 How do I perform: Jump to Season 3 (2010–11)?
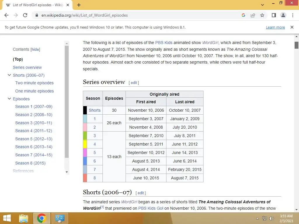point(34,123)
